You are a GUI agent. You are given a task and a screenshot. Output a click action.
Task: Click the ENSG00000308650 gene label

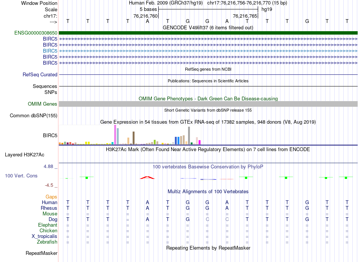(x=36, y=33)
